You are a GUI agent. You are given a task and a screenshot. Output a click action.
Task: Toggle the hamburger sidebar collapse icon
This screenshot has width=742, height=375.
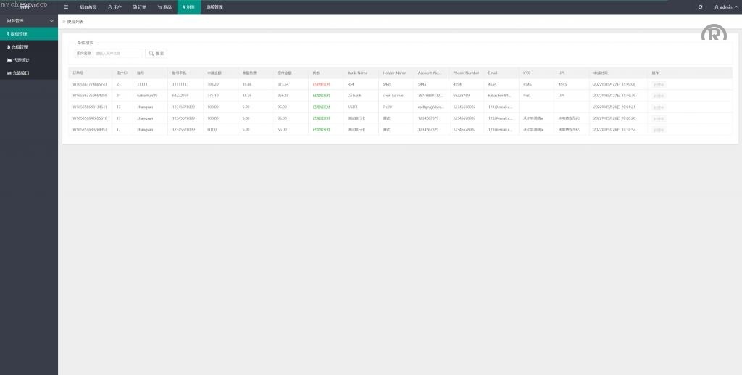click(x=66, y=7)
